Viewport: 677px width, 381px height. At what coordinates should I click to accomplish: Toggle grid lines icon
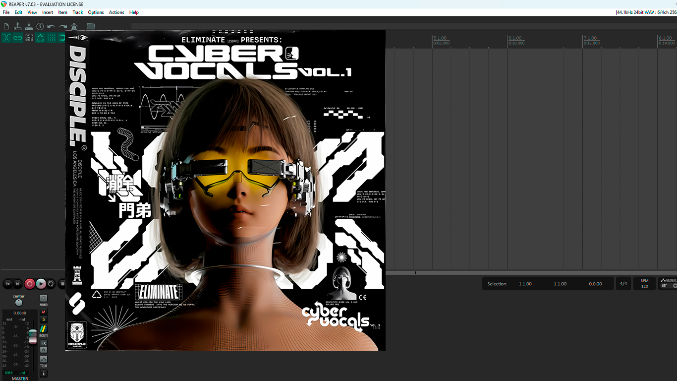pyautogui.click(x=51, y=38)
